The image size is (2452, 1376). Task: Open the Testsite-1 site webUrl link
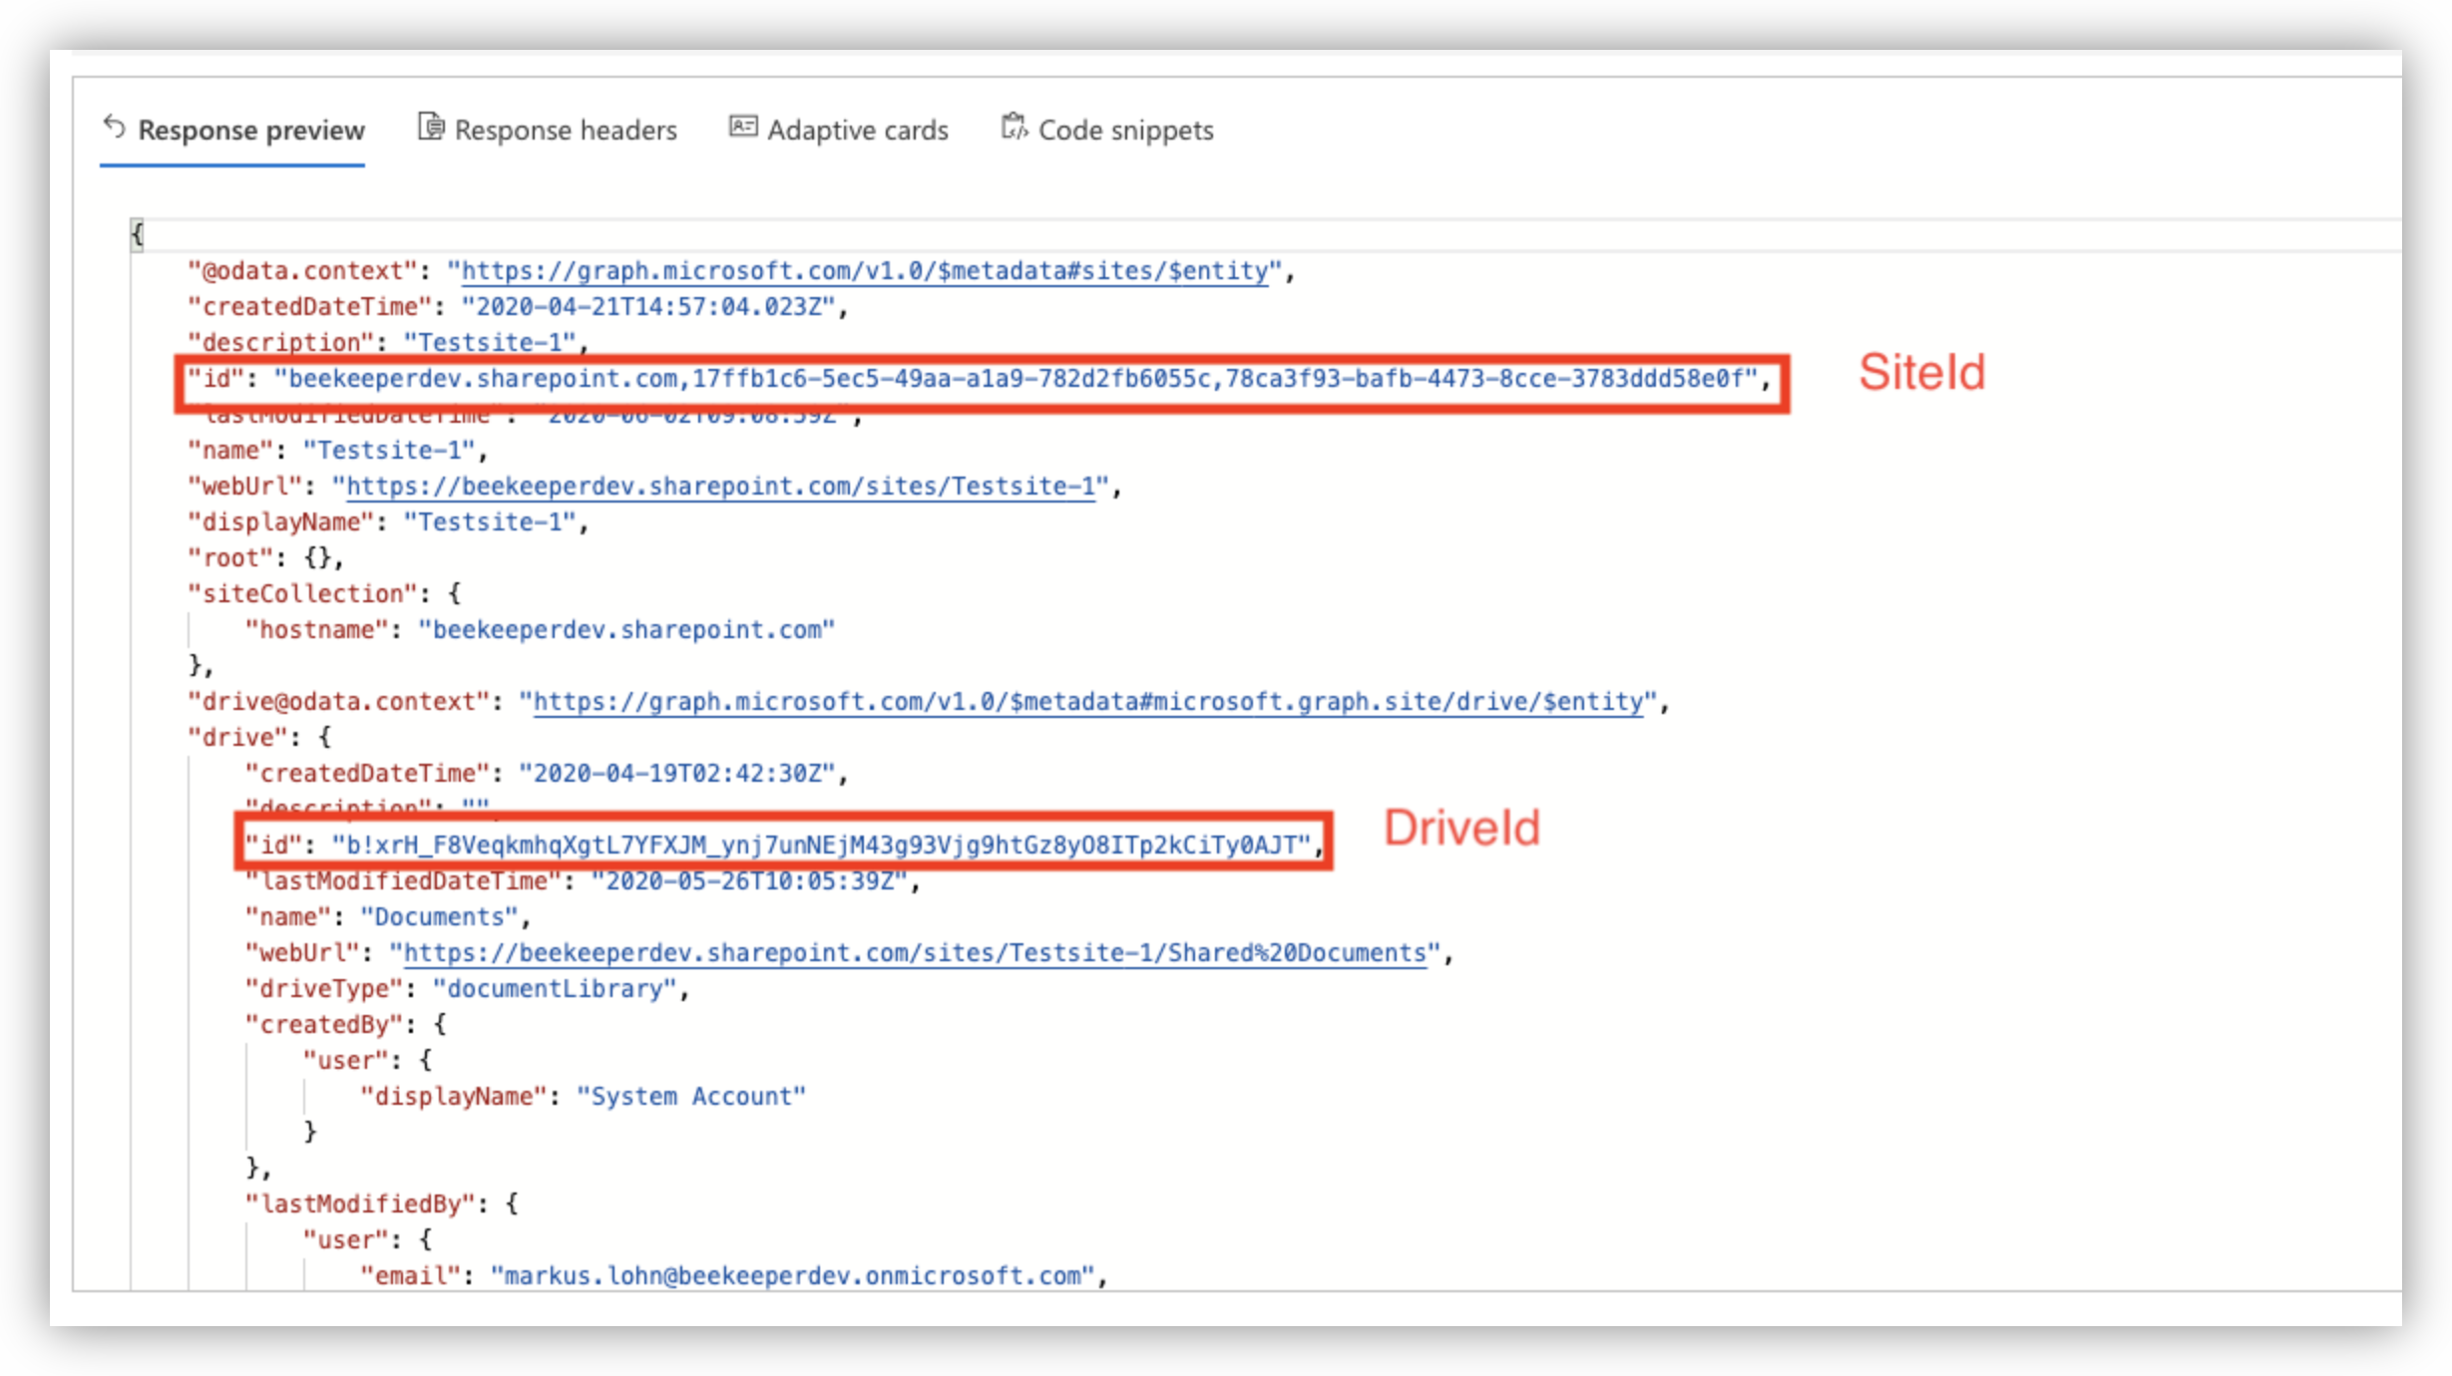(x=720, y=487)
